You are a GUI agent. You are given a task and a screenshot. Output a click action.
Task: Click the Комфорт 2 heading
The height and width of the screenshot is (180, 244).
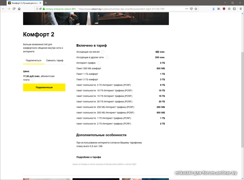coord(39,34)
